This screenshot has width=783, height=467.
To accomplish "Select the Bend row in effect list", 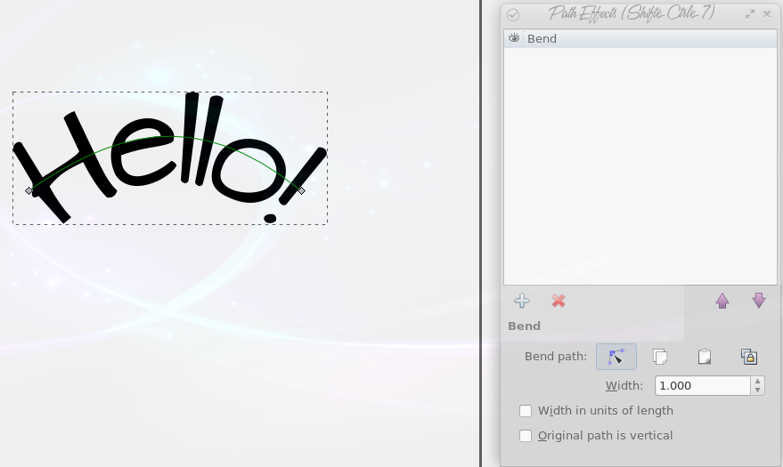I will (640, 39).
